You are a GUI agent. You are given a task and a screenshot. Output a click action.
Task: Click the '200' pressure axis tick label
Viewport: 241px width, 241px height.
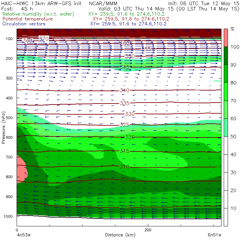tap(9, 58)
